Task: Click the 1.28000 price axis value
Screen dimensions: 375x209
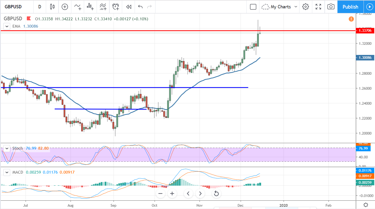Action: tap(365, 73)
